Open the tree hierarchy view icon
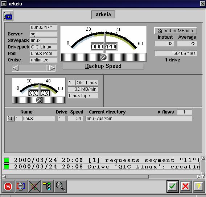The image size is (206, 197). (47, 187)
